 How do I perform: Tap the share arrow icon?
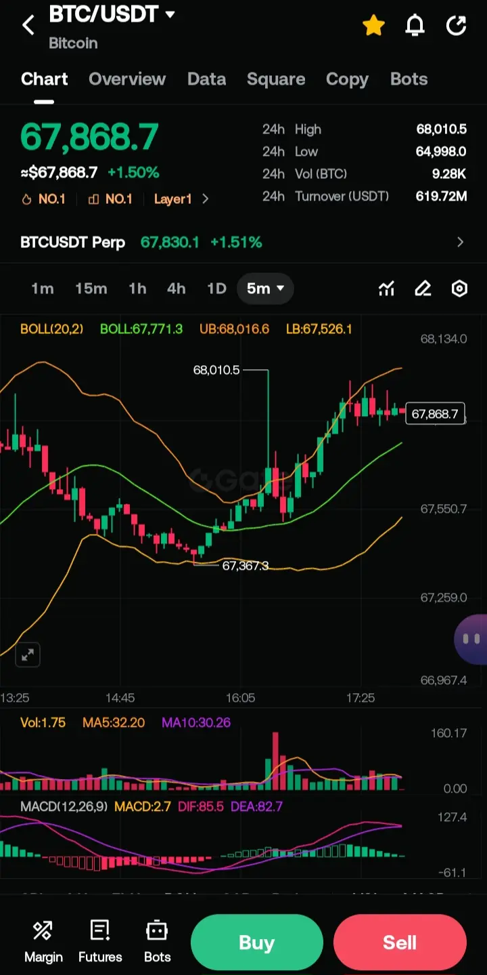point(457,26)
